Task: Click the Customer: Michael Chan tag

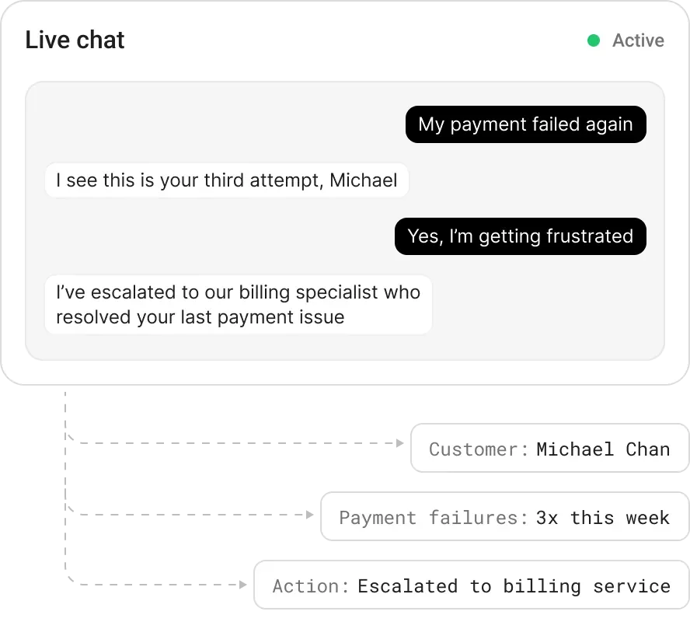Action: click(x=549, y=449)
